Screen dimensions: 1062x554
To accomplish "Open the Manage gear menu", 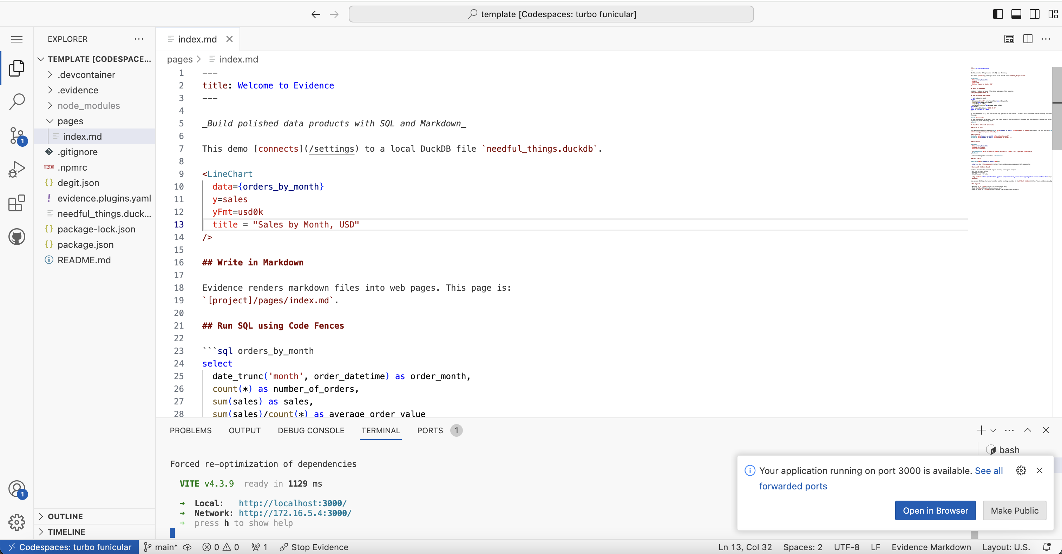I will click(x=17, y=522).
